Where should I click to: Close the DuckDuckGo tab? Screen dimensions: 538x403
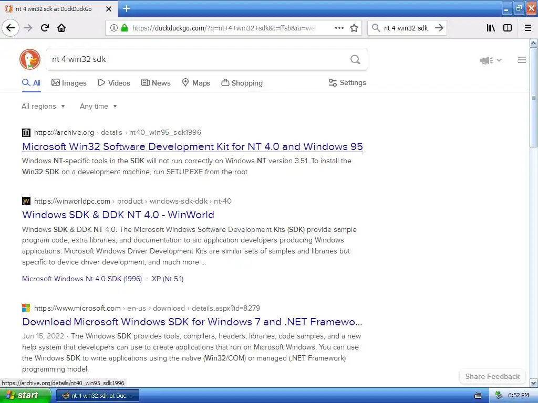pyautogui.click(x=109, y=9)
